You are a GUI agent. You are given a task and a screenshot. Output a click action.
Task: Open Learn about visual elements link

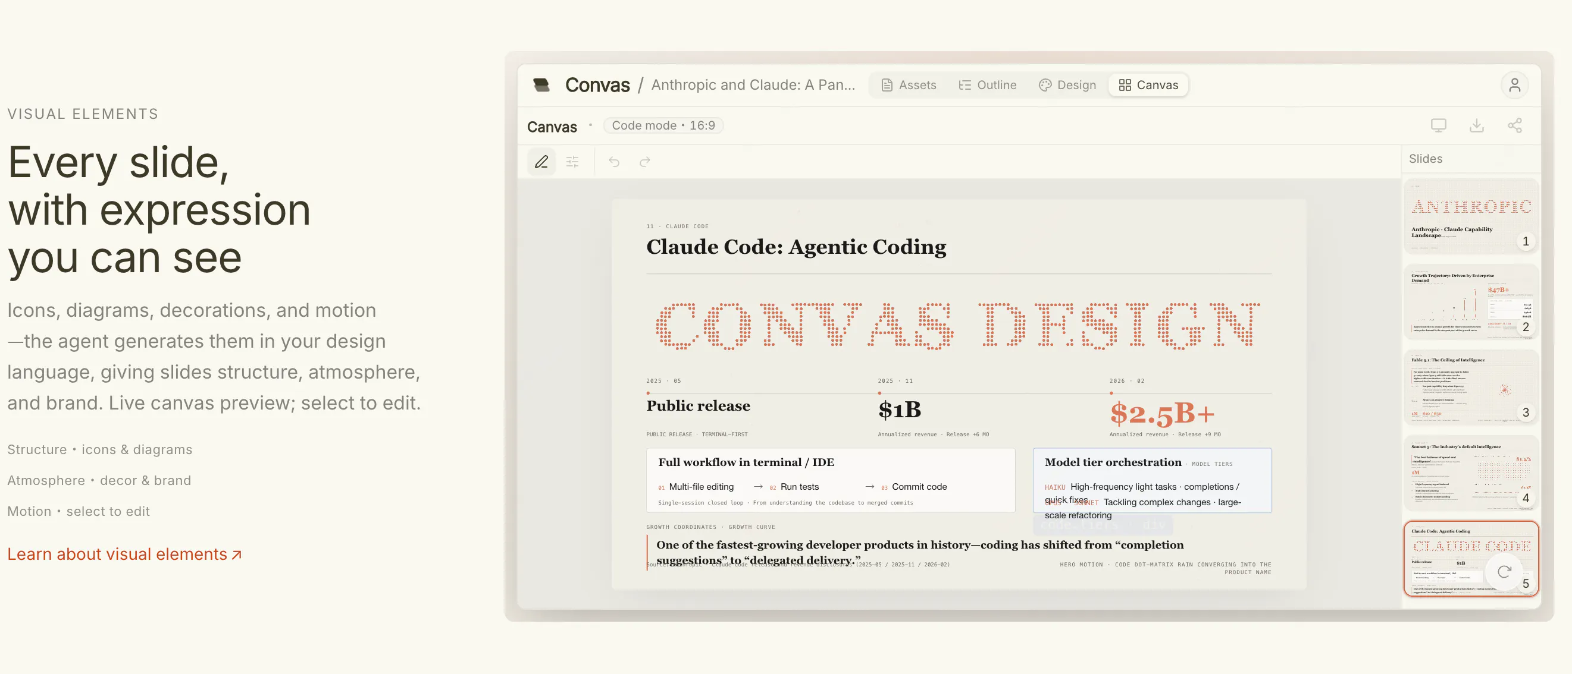[124, 553]
